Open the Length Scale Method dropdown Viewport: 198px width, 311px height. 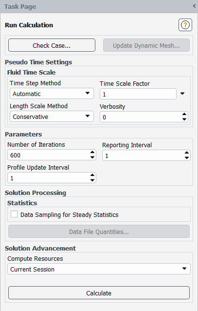(x=52, y=117)
